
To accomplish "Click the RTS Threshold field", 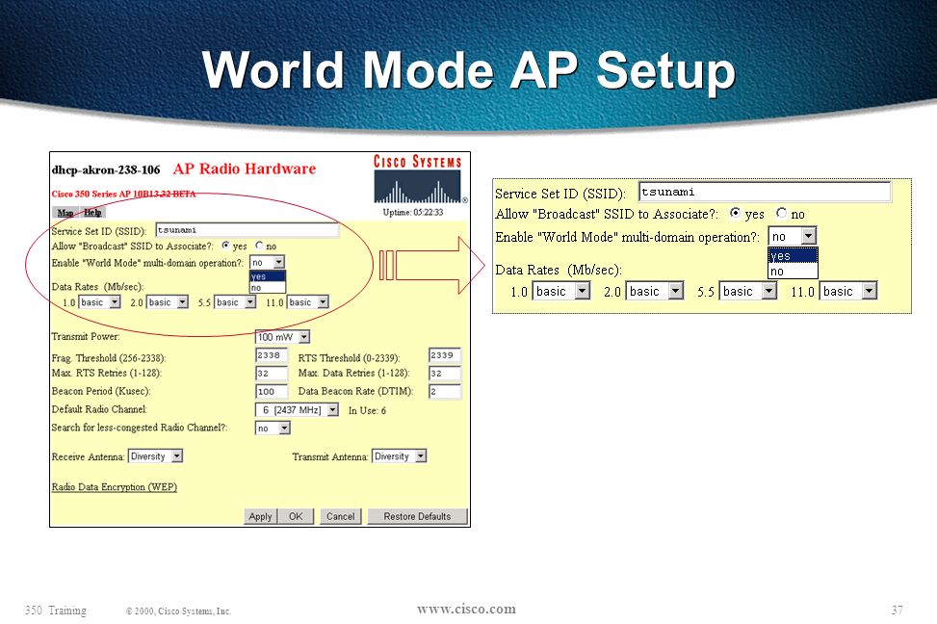I will (445, 355).
